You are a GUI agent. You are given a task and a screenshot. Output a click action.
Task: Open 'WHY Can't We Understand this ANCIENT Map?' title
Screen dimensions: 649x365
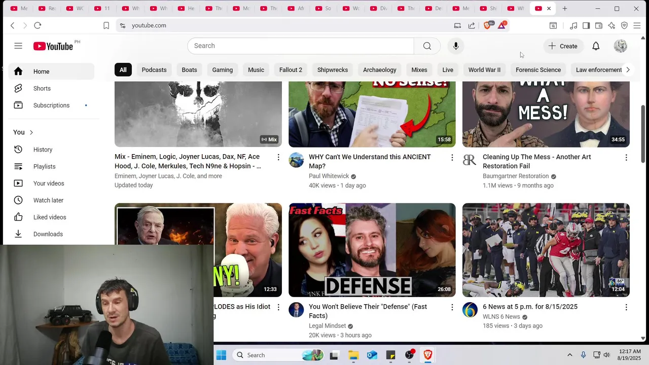(370, 161)
